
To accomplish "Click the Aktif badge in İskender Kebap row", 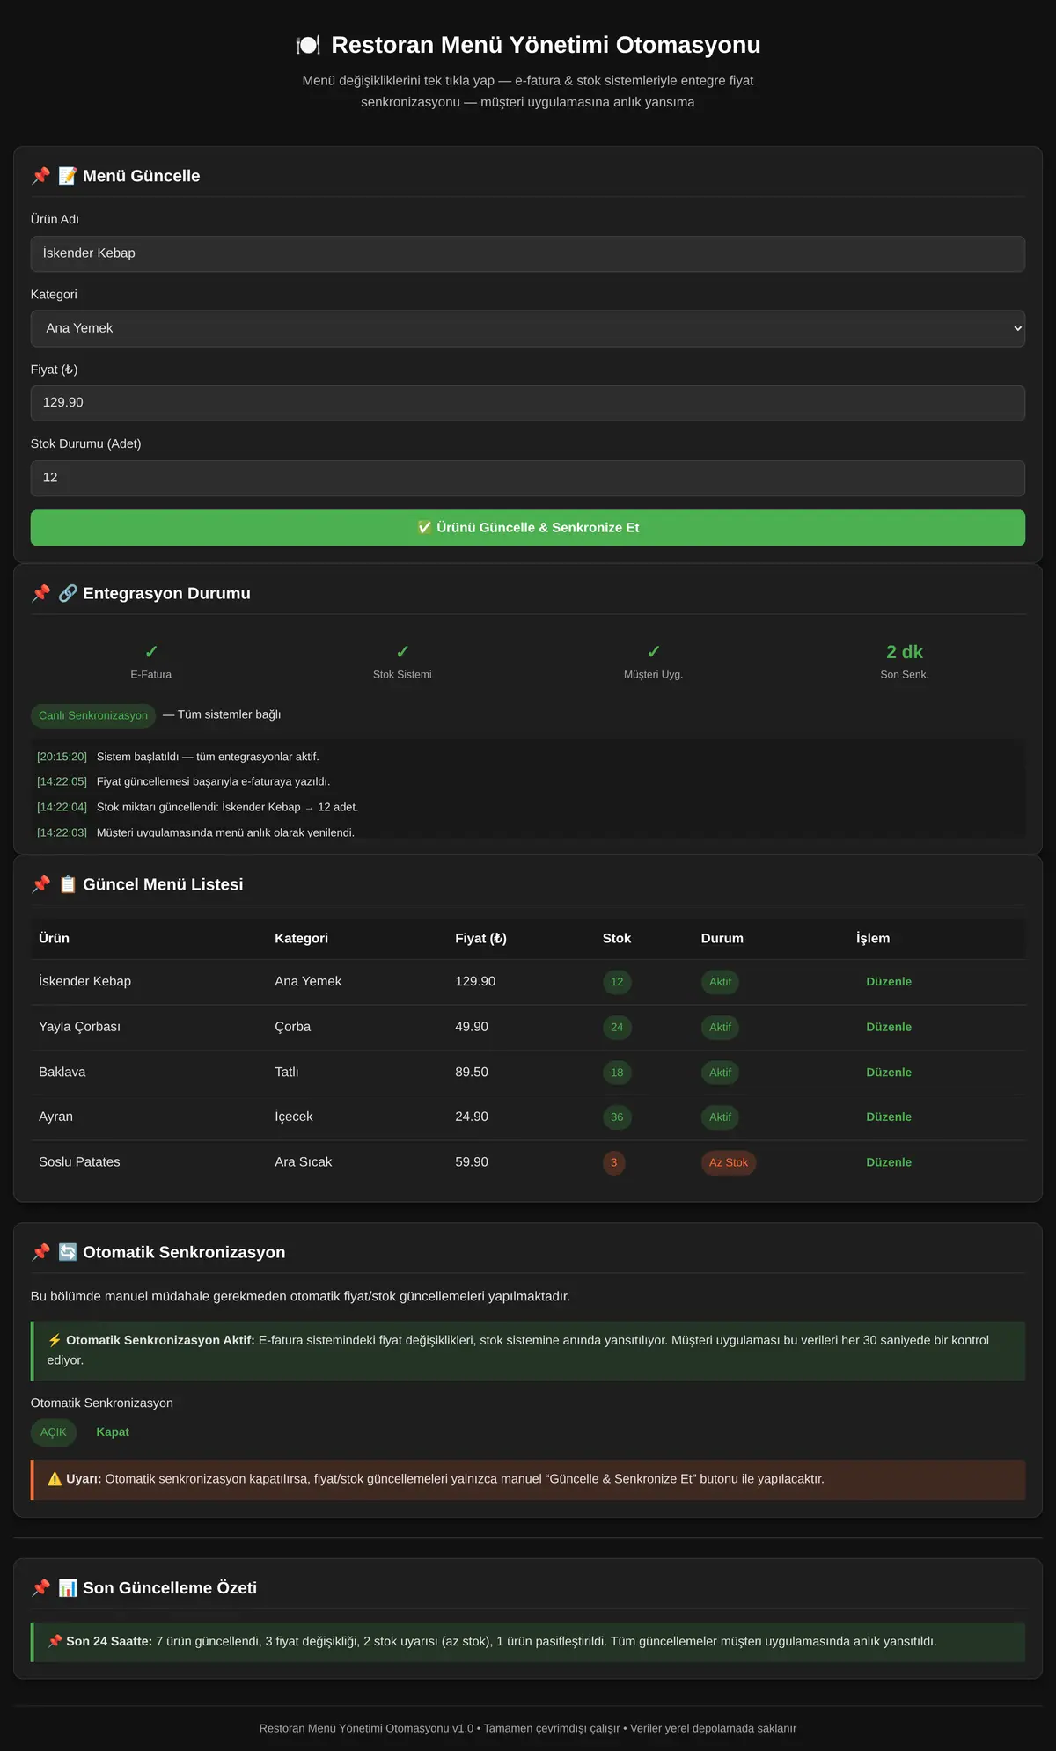I will [x=720, y=982].
